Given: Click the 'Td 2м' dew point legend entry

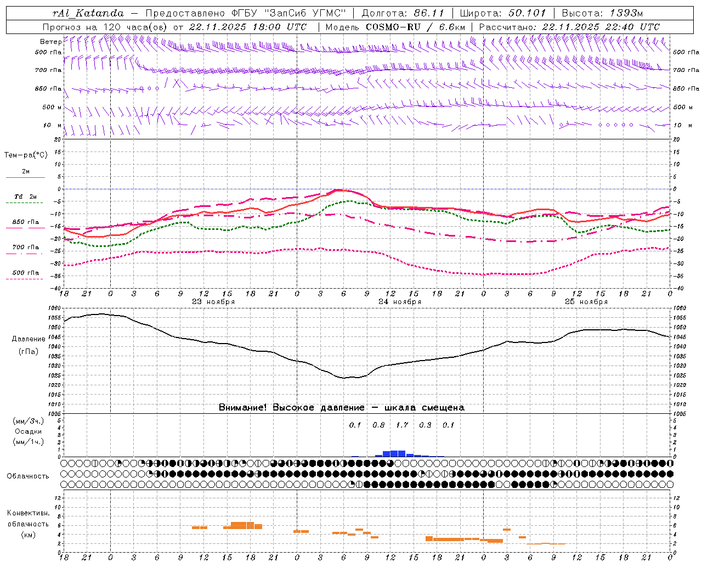Looking at the screenshot, I should [x=25, y=196].
